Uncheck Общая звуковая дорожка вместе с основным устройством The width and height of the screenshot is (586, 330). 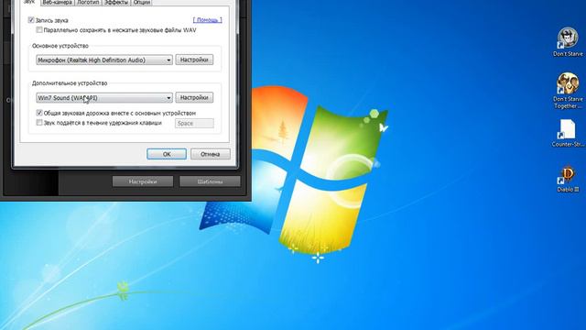(x=39, y=113)
